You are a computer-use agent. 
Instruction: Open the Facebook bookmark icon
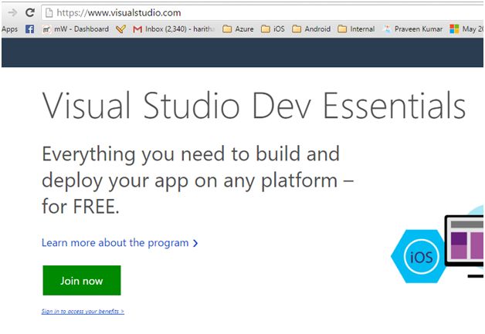point(29,29)
